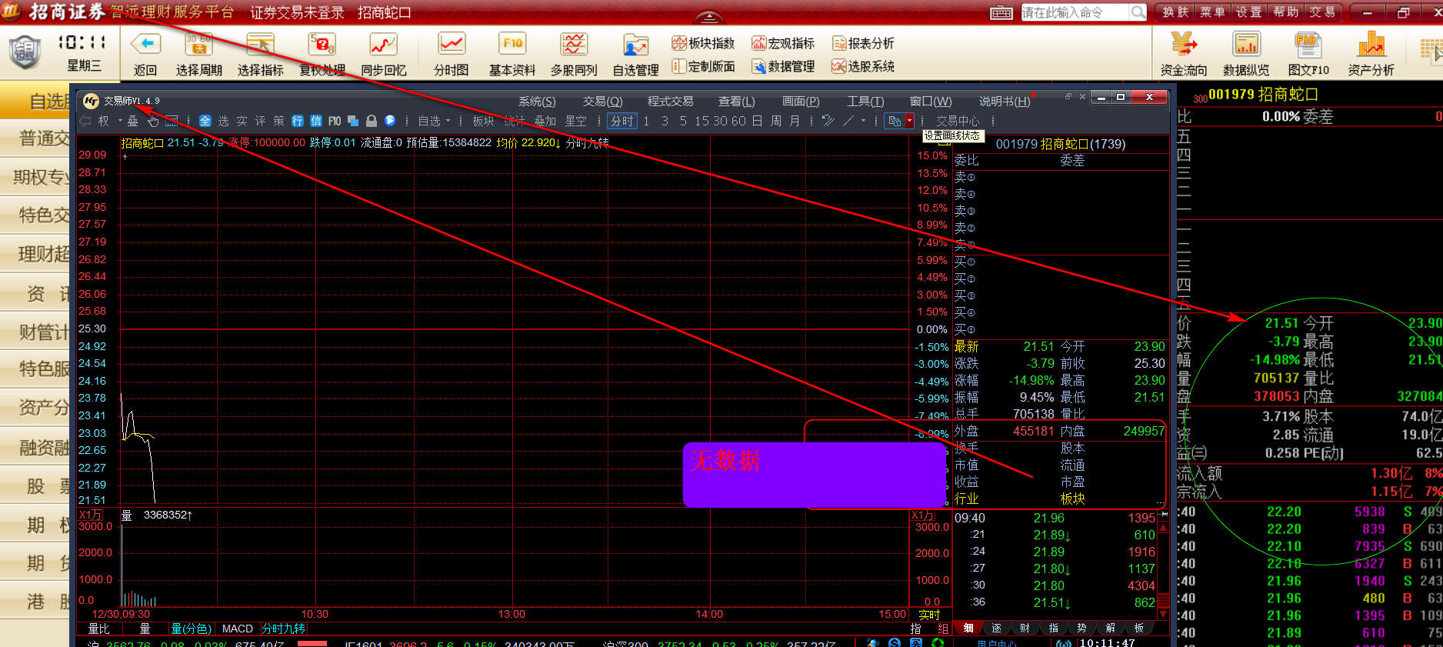The width and height of the screenshot is (1443, 647).
Task: Open the red dropdown arrow for drawing state
Action: tap(909, 121)
